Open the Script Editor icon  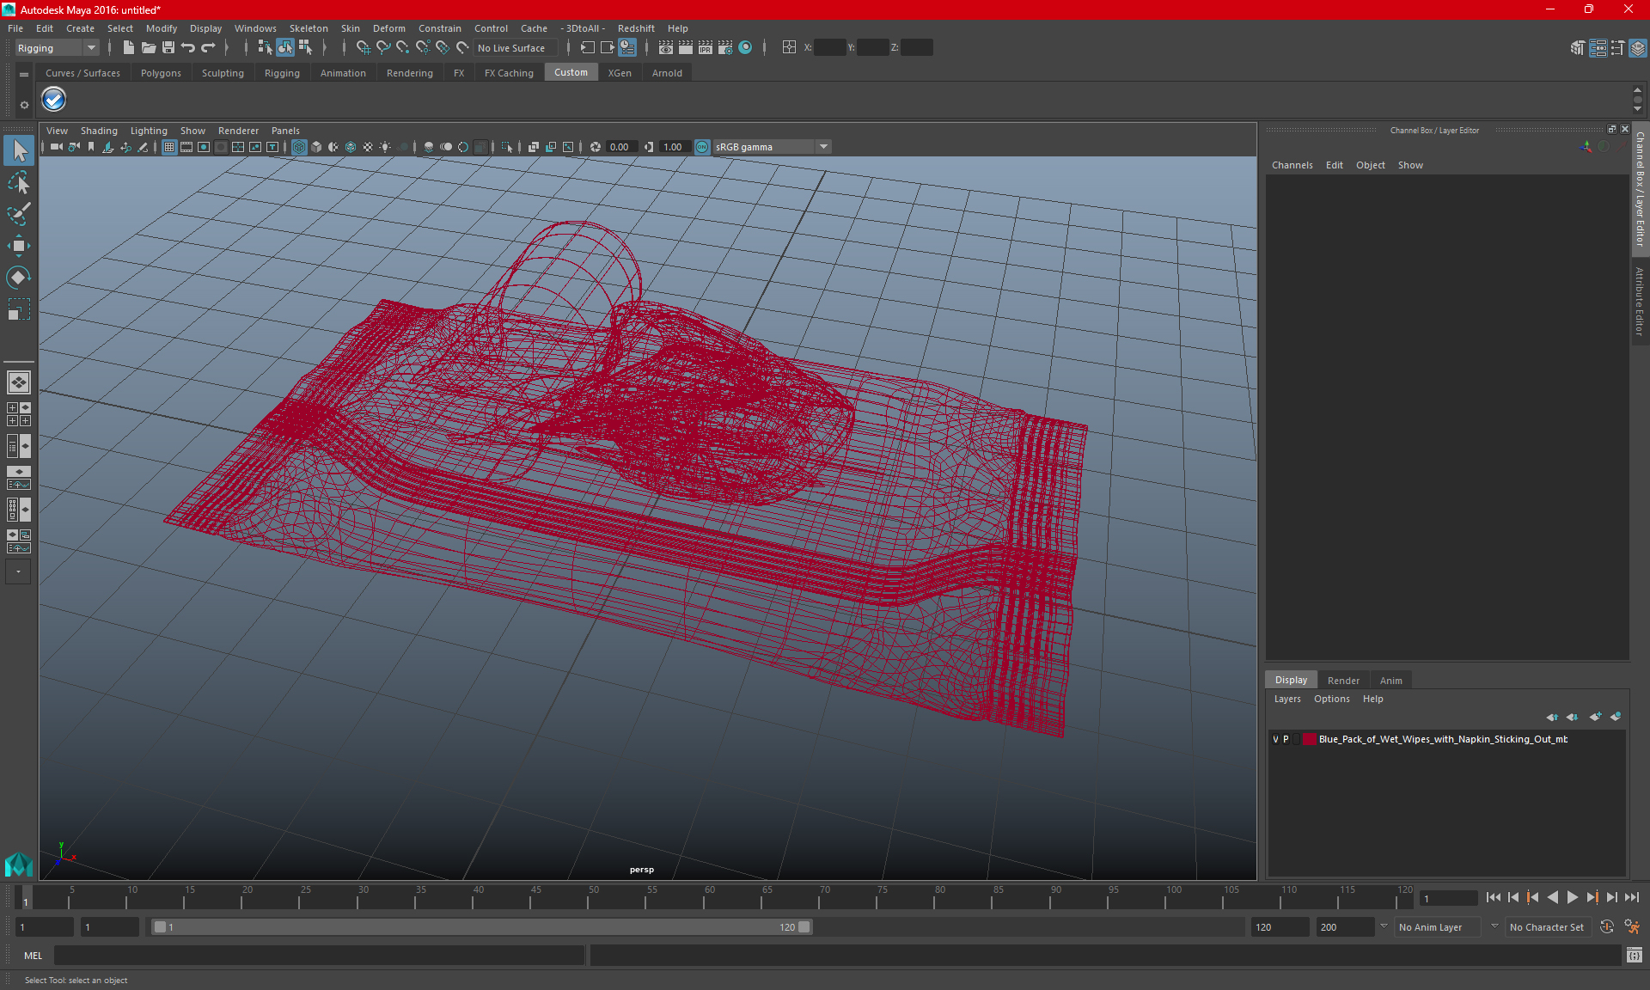pos(1635,955)
